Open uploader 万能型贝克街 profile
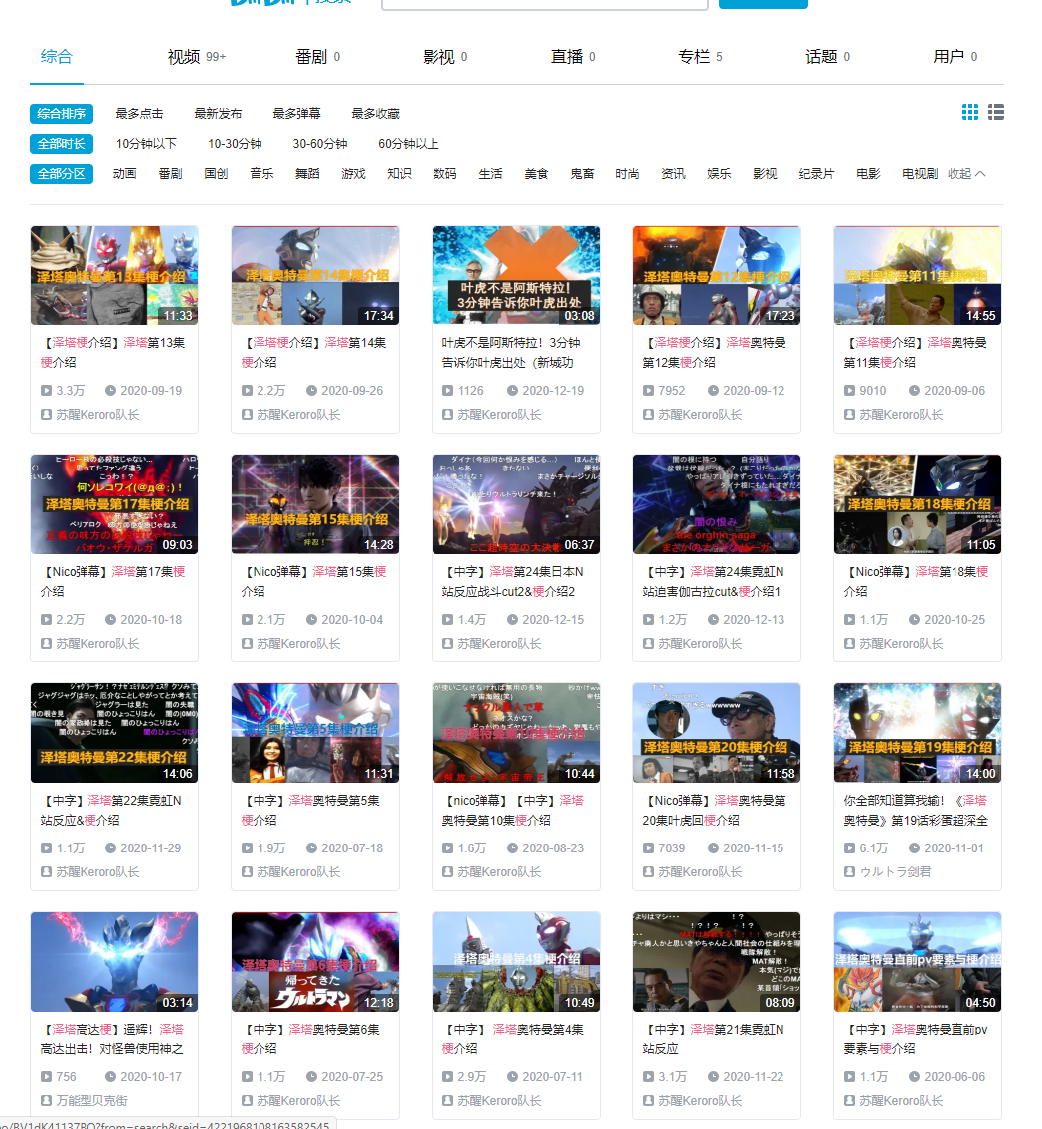This screenshot has width=1042, height=1129. 92,1101
